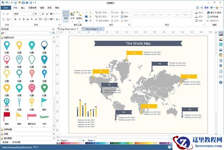Toggle Underline formatting
Viewport: 224px width, 150px height.
click(x=24, y=19)
